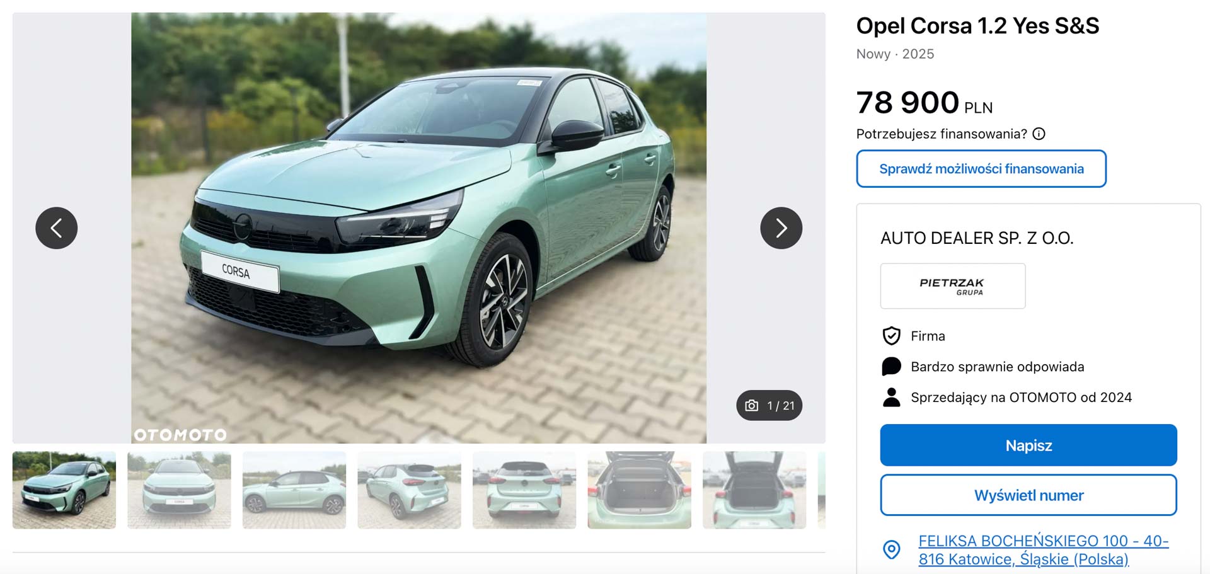This screenshot has height=574, width=1210.
Task: Click the Pietrzak Grupa dealer logo
Action: pos(952,286)
